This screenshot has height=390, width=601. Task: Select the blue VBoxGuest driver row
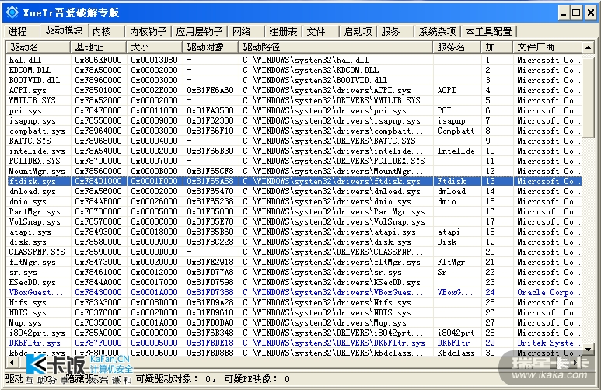pyautogui.click(x=294, y=292)
